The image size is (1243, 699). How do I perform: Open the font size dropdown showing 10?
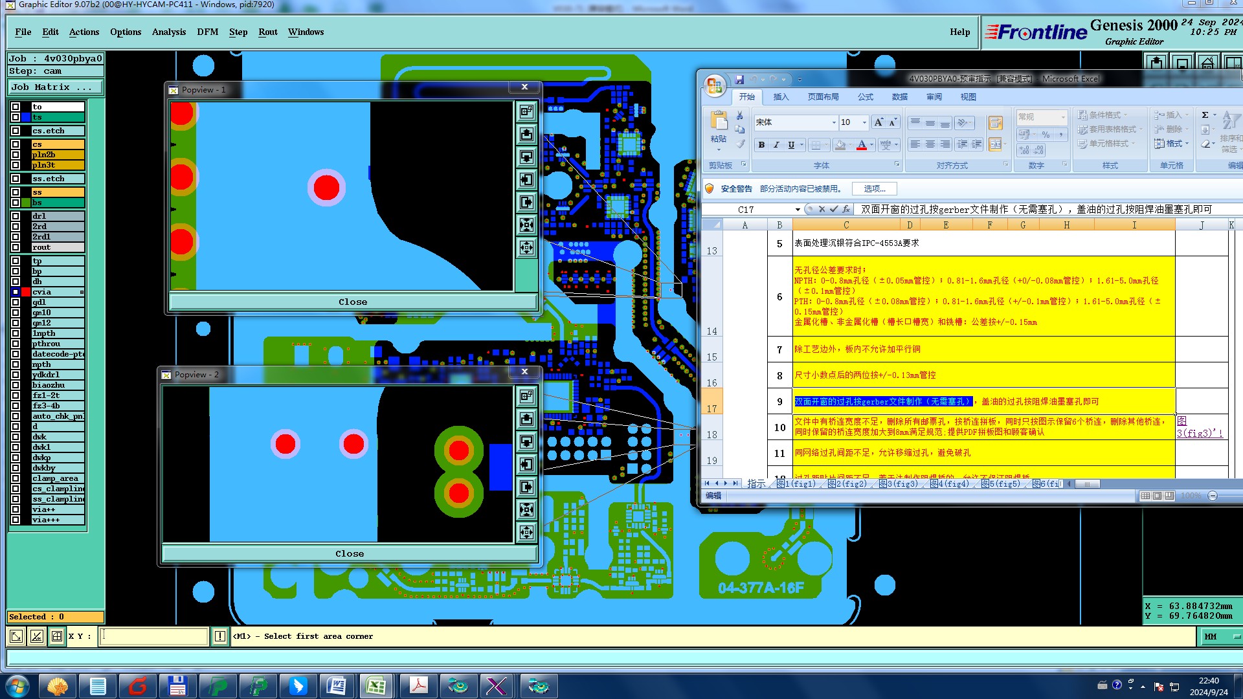[x=864, y=122]
